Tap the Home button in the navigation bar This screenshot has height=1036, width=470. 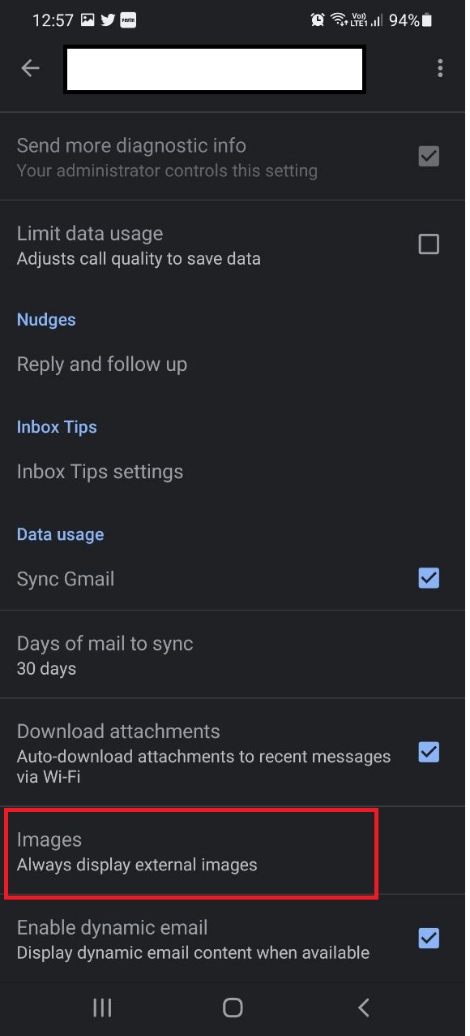(233, 1008)
